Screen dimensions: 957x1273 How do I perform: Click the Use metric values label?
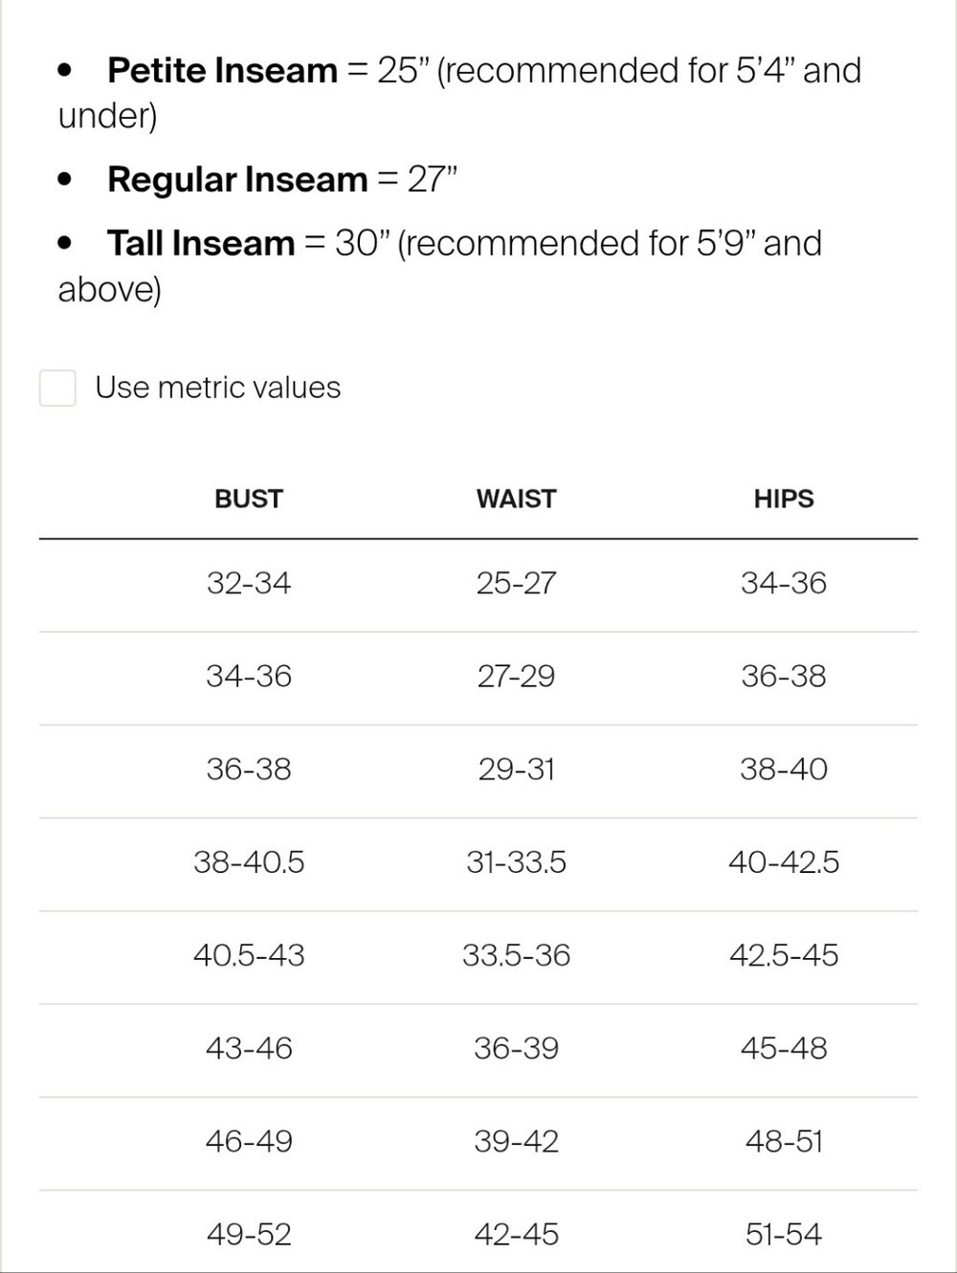[218, 388]
